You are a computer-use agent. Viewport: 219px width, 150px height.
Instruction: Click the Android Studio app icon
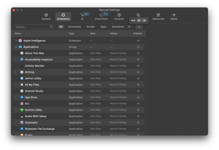pos(22,91)
